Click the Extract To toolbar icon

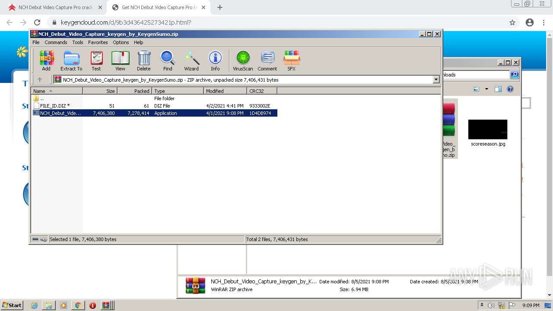71,60
